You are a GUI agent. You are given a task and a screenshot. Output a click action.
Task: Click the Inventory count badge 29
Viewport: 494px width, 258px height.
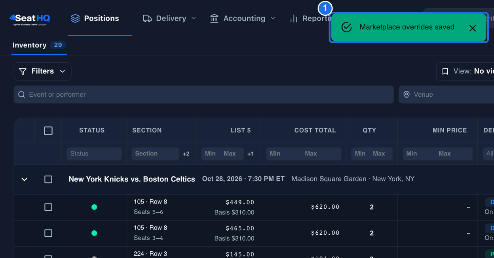coord(58,45)
